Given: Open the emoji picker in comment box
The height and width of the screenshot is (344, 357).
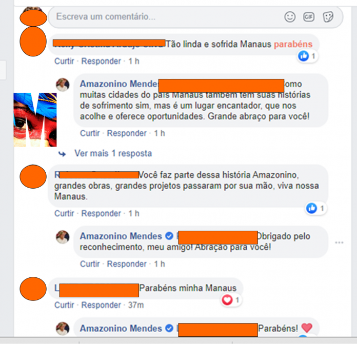Looking at the screenshot, I should (x=290, y=17).
